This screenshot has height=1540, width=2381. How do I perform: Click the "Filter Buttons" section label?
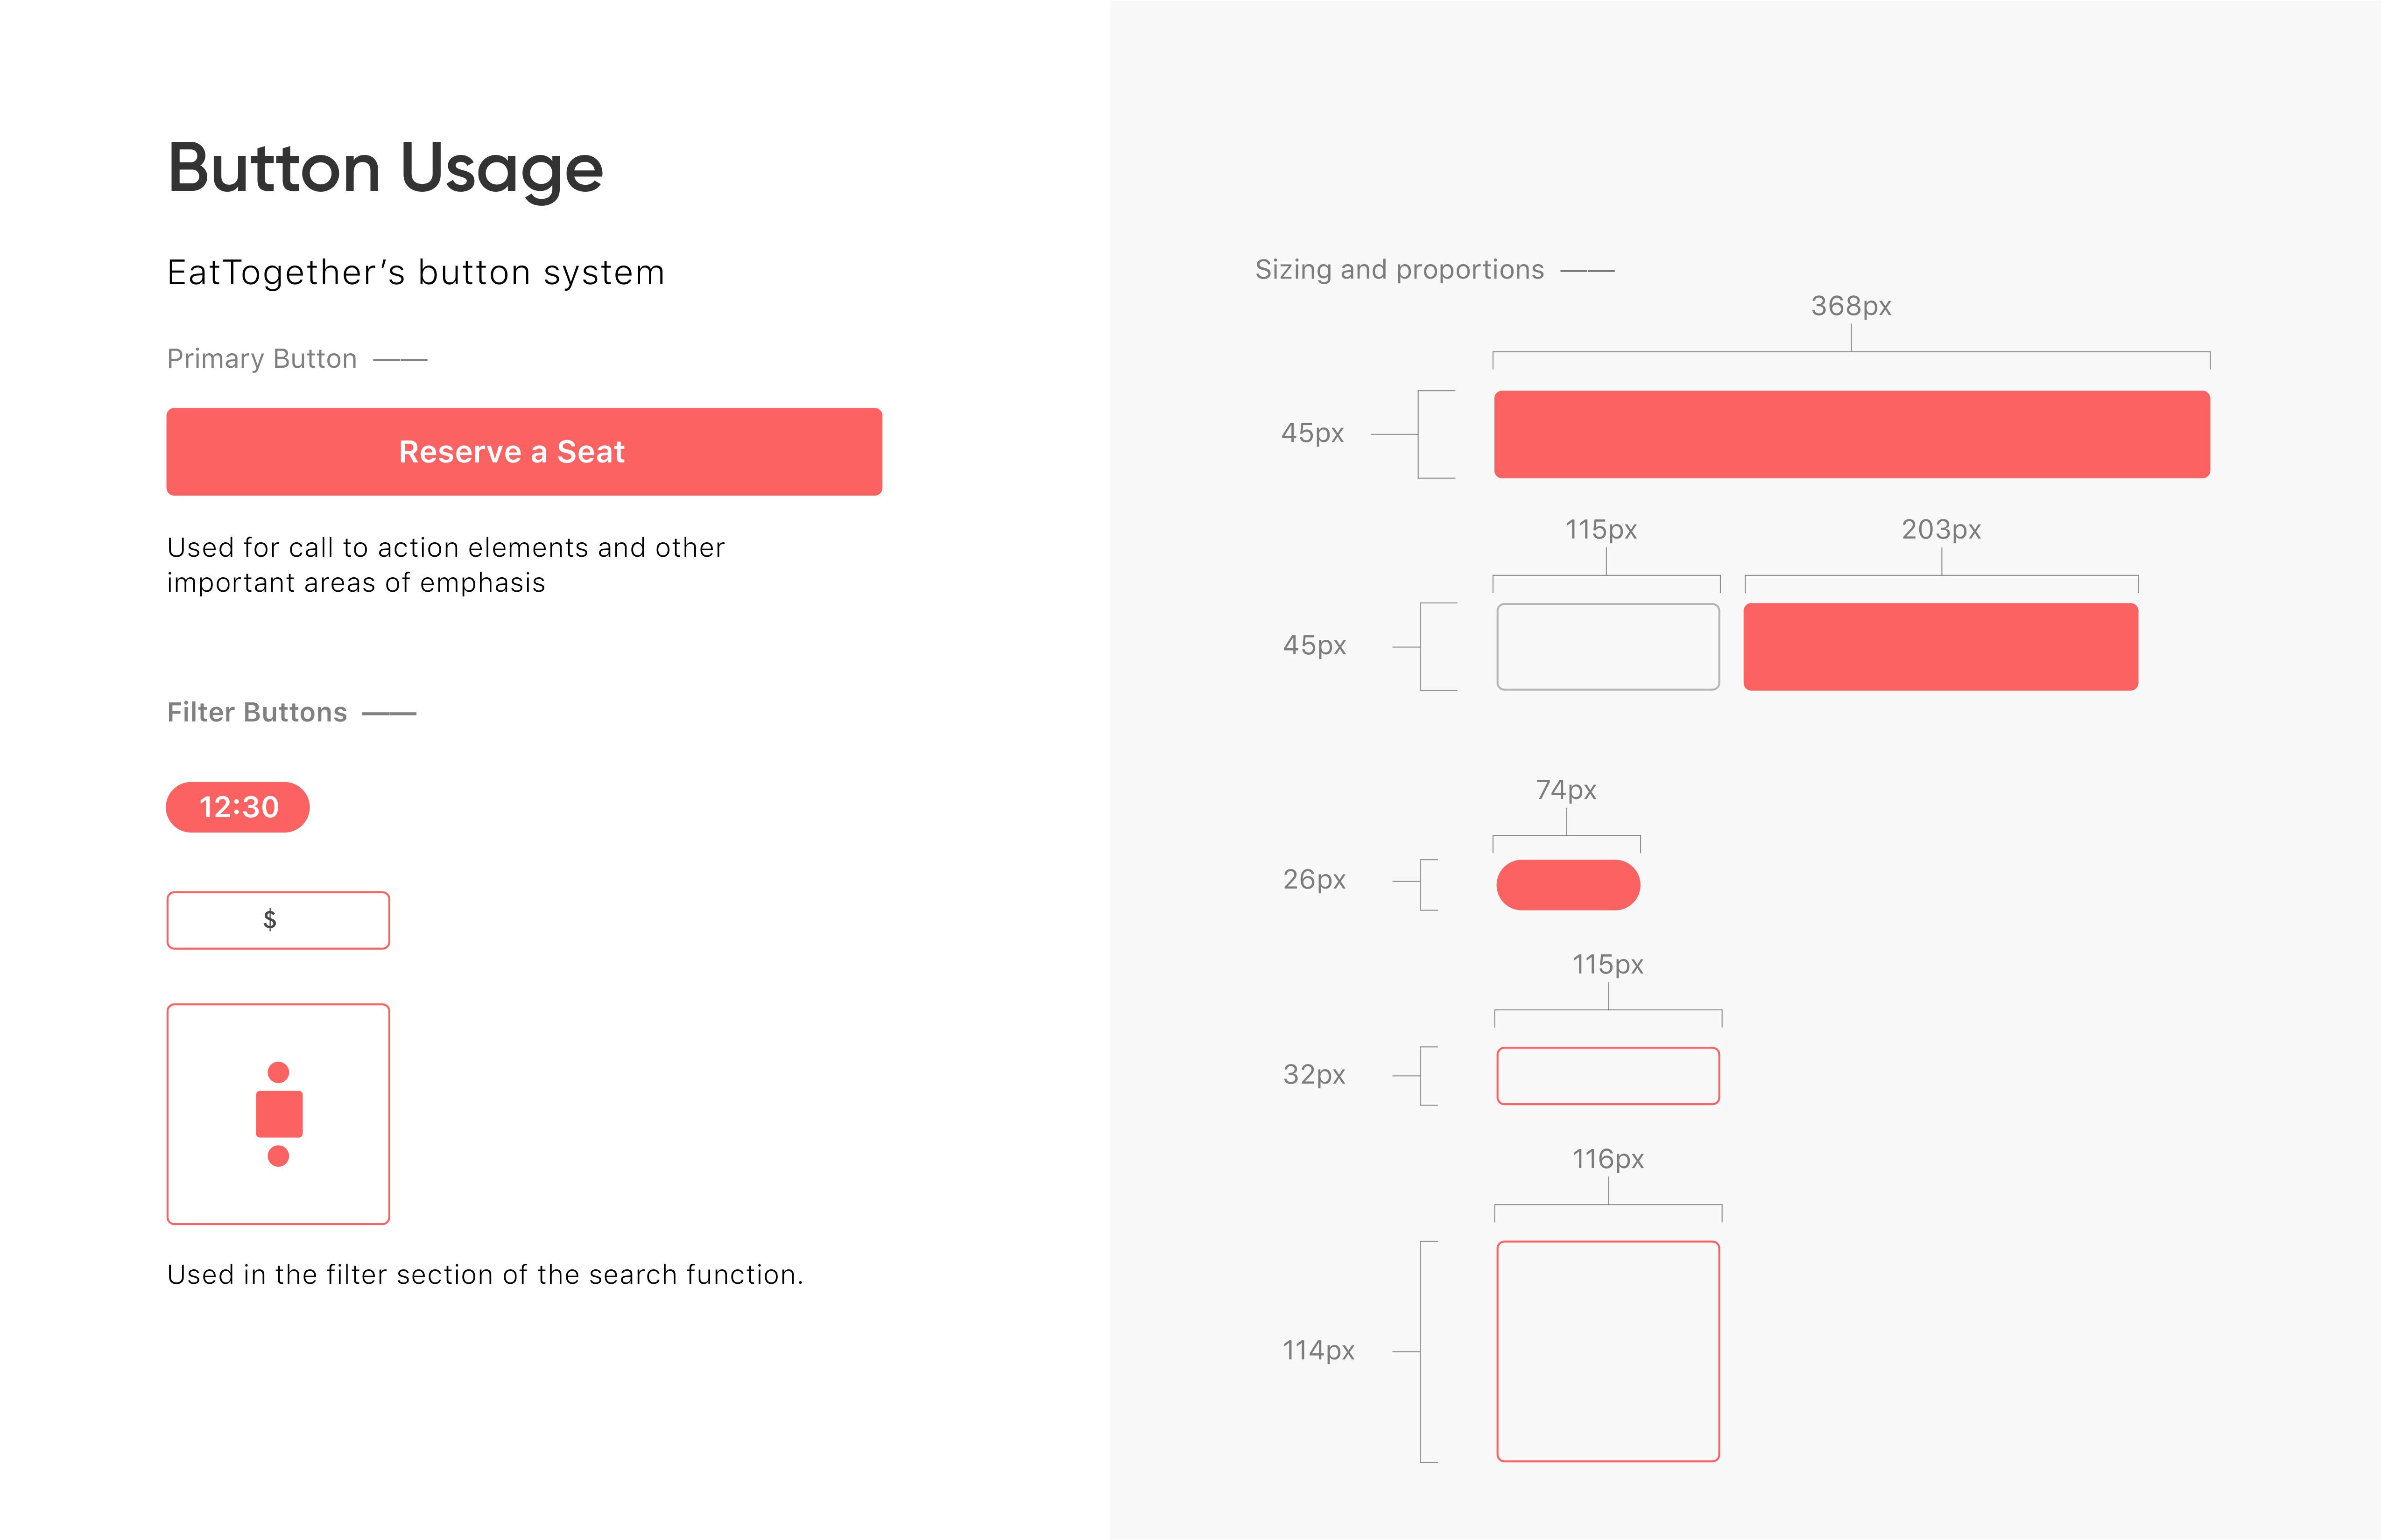[x=257, y=713]
